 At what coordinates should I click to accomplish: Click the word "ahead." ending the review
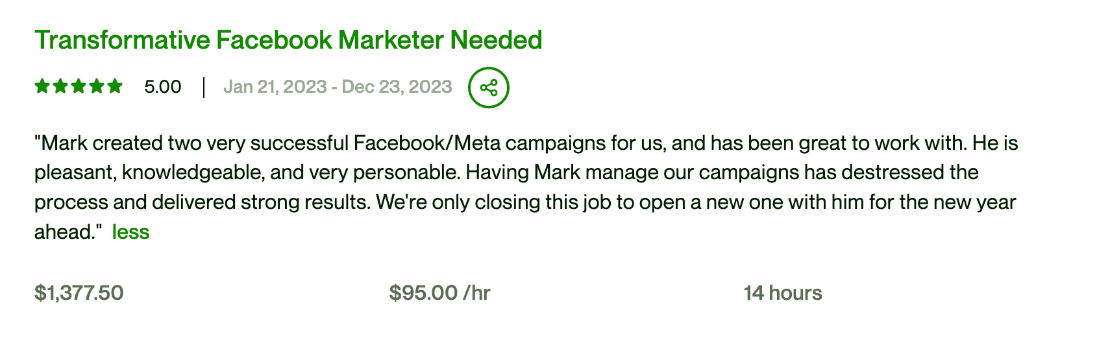68,232
